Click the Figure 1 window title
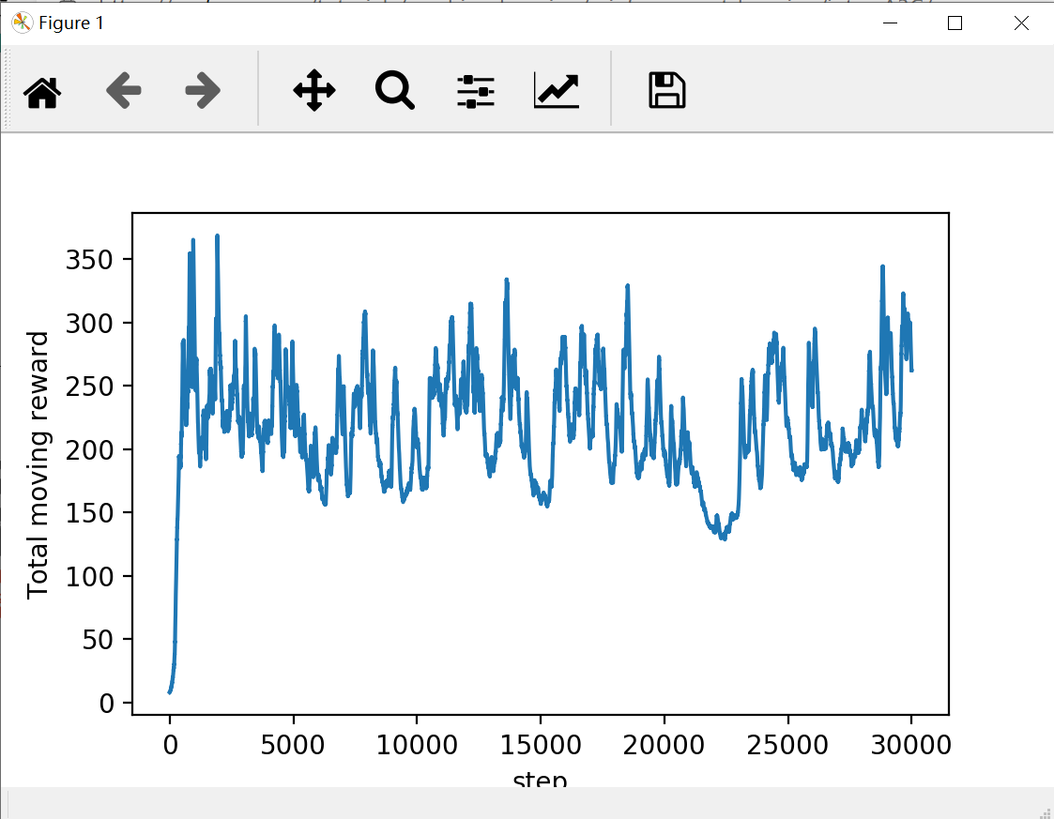 (x=71, y=23)
